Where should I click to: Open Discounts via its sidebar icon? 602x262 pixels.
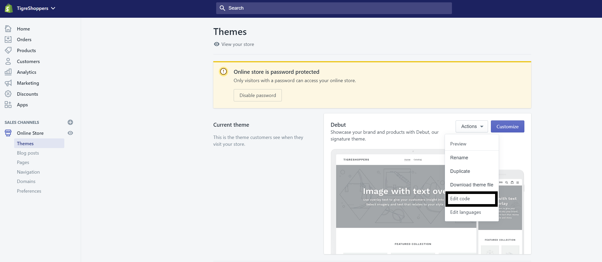8,94
